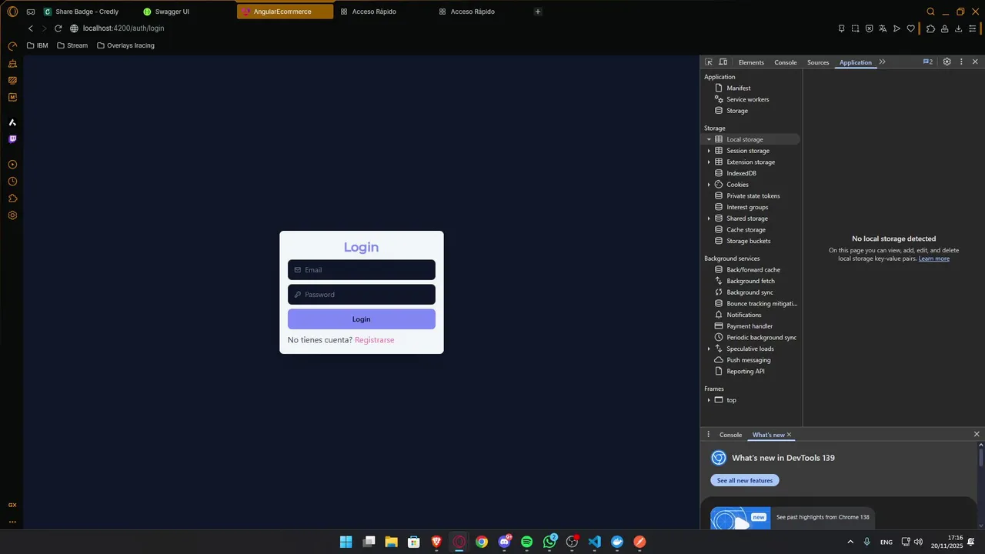Click the purple Login button
Viewport: 985px width, 554px height.
362,319
